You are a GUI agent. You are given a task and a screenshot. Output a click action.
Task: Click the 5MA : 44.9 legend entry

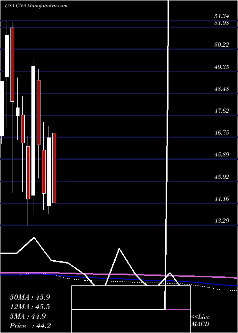[28, 316]
